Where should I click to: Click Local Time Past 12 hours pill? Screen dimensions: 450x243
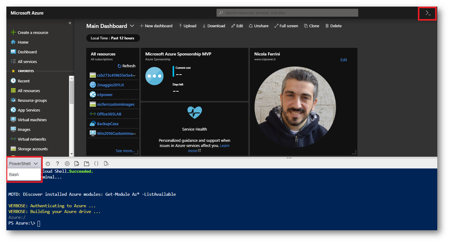click(x=113, y=38)
